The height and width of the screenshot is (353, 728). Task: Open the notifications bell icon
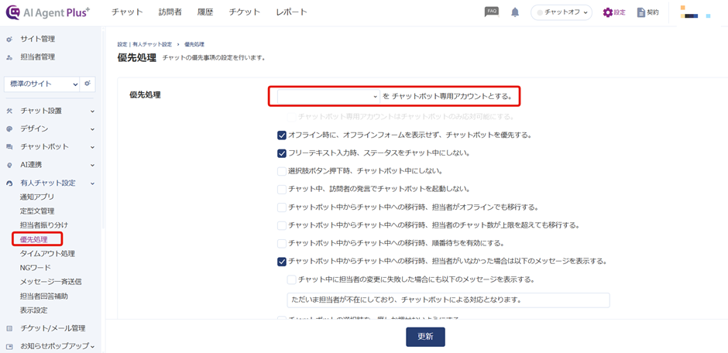point(515,12)
